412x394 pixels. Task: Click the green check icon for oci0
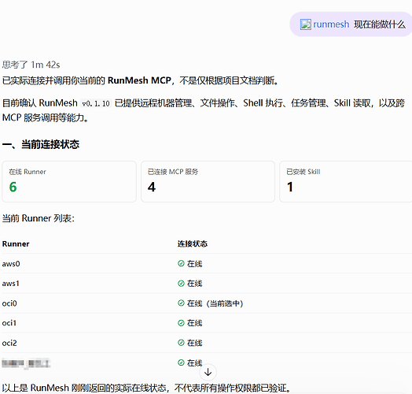click(181, 303)
